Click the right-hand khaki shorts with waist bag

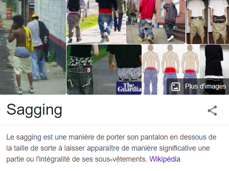coord(218,22)
